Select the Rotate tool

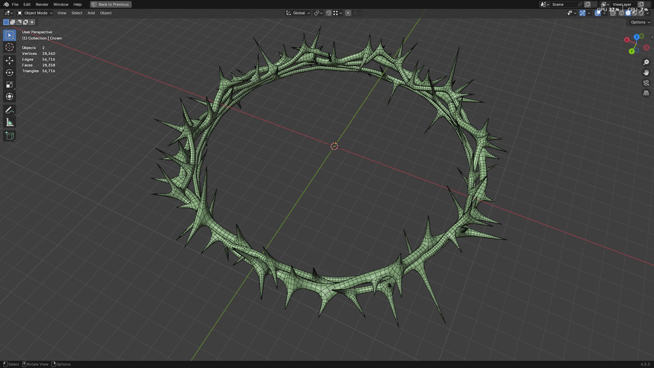pos(10,73)
